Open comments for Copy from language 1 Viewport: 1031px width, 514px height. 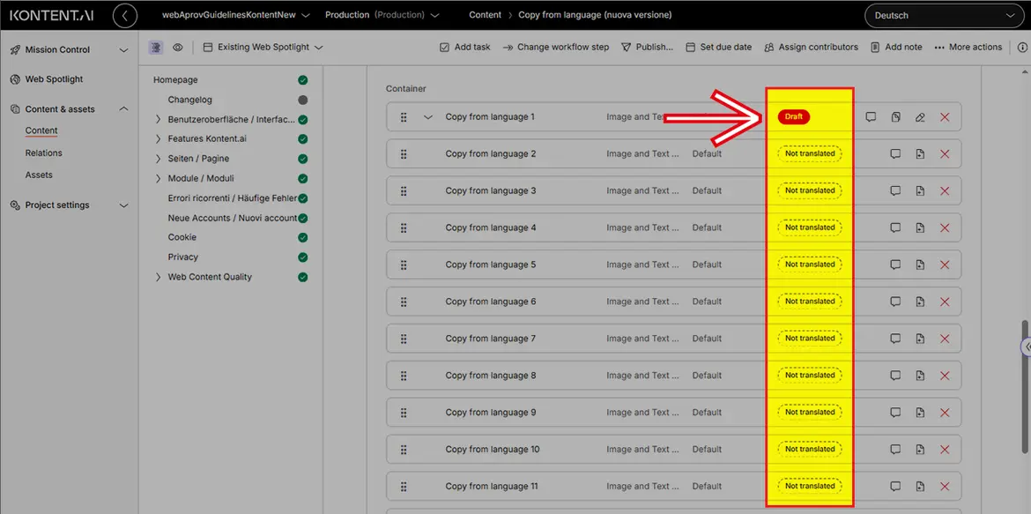click(x=871, y=117)
